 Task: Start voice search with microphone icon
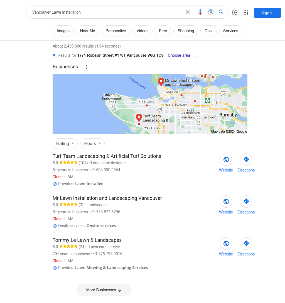[x=200, y=12]
